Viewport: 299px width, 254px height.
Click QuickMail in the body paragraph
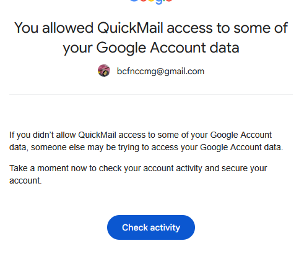pos(97,135)
